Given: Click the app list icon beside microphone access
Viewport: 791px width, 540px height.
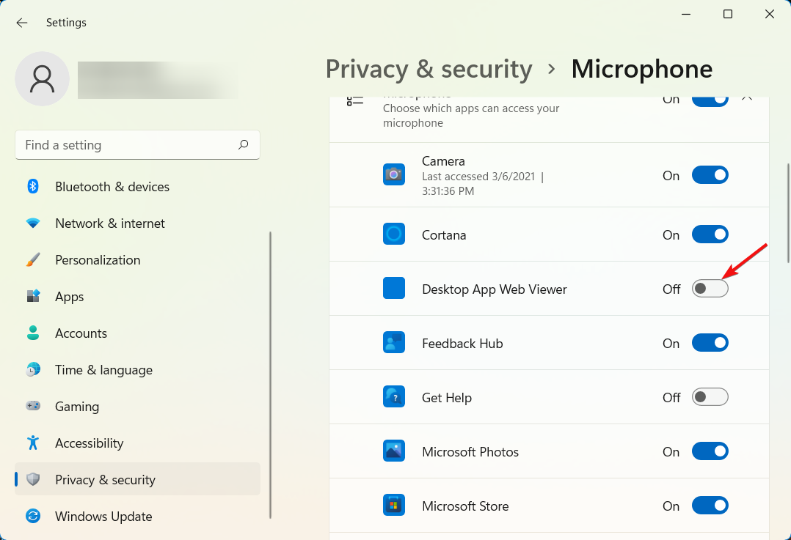Looking at the screenshot, I should 355,101.
